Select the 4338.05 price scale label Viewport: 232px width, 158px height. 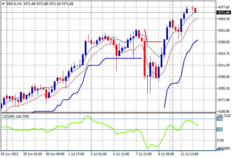(224, 42)
